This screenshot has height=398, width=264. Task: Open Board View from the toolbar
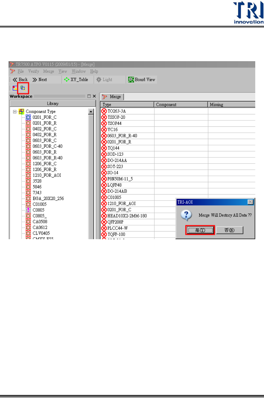point(142,80)
